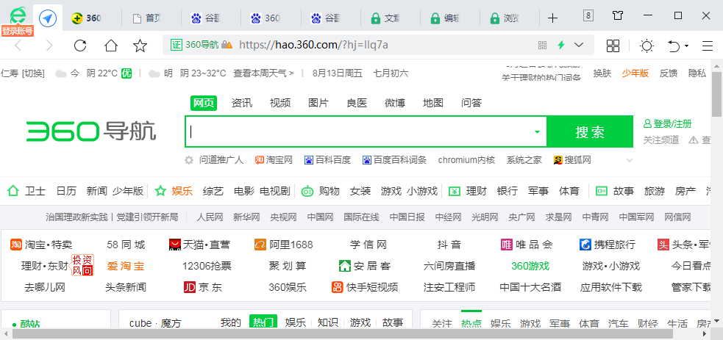
Task: Select the 资讯 search category
Action: pos(242,103)
